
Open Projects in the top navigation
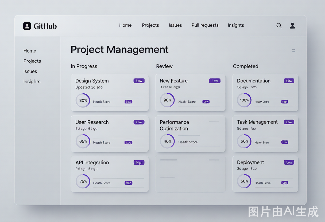pyautogui.click(x=150, y=25)
